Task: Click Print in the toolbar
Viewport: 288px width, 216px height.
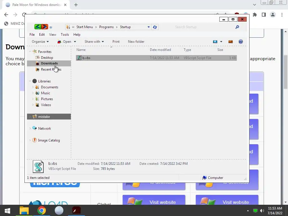Action: (x=116, y=42)
